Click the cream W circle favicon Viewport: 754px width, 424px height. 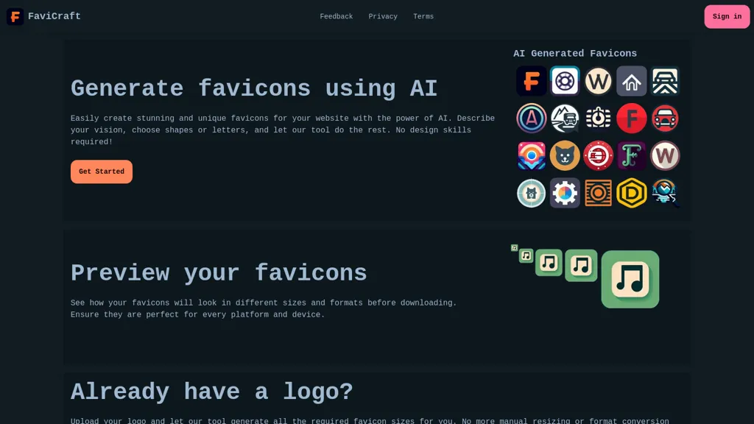pos(598,81)
